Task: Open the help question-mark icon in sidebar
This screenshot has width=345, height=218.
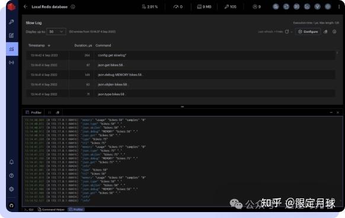Action: [12, 175]
